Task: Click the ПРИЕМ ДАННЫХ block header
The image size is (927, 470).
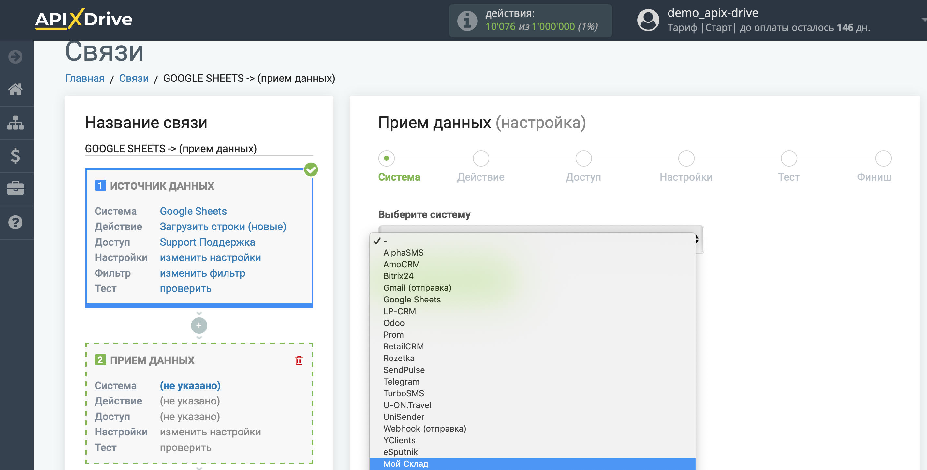Action: pos(152,360)
